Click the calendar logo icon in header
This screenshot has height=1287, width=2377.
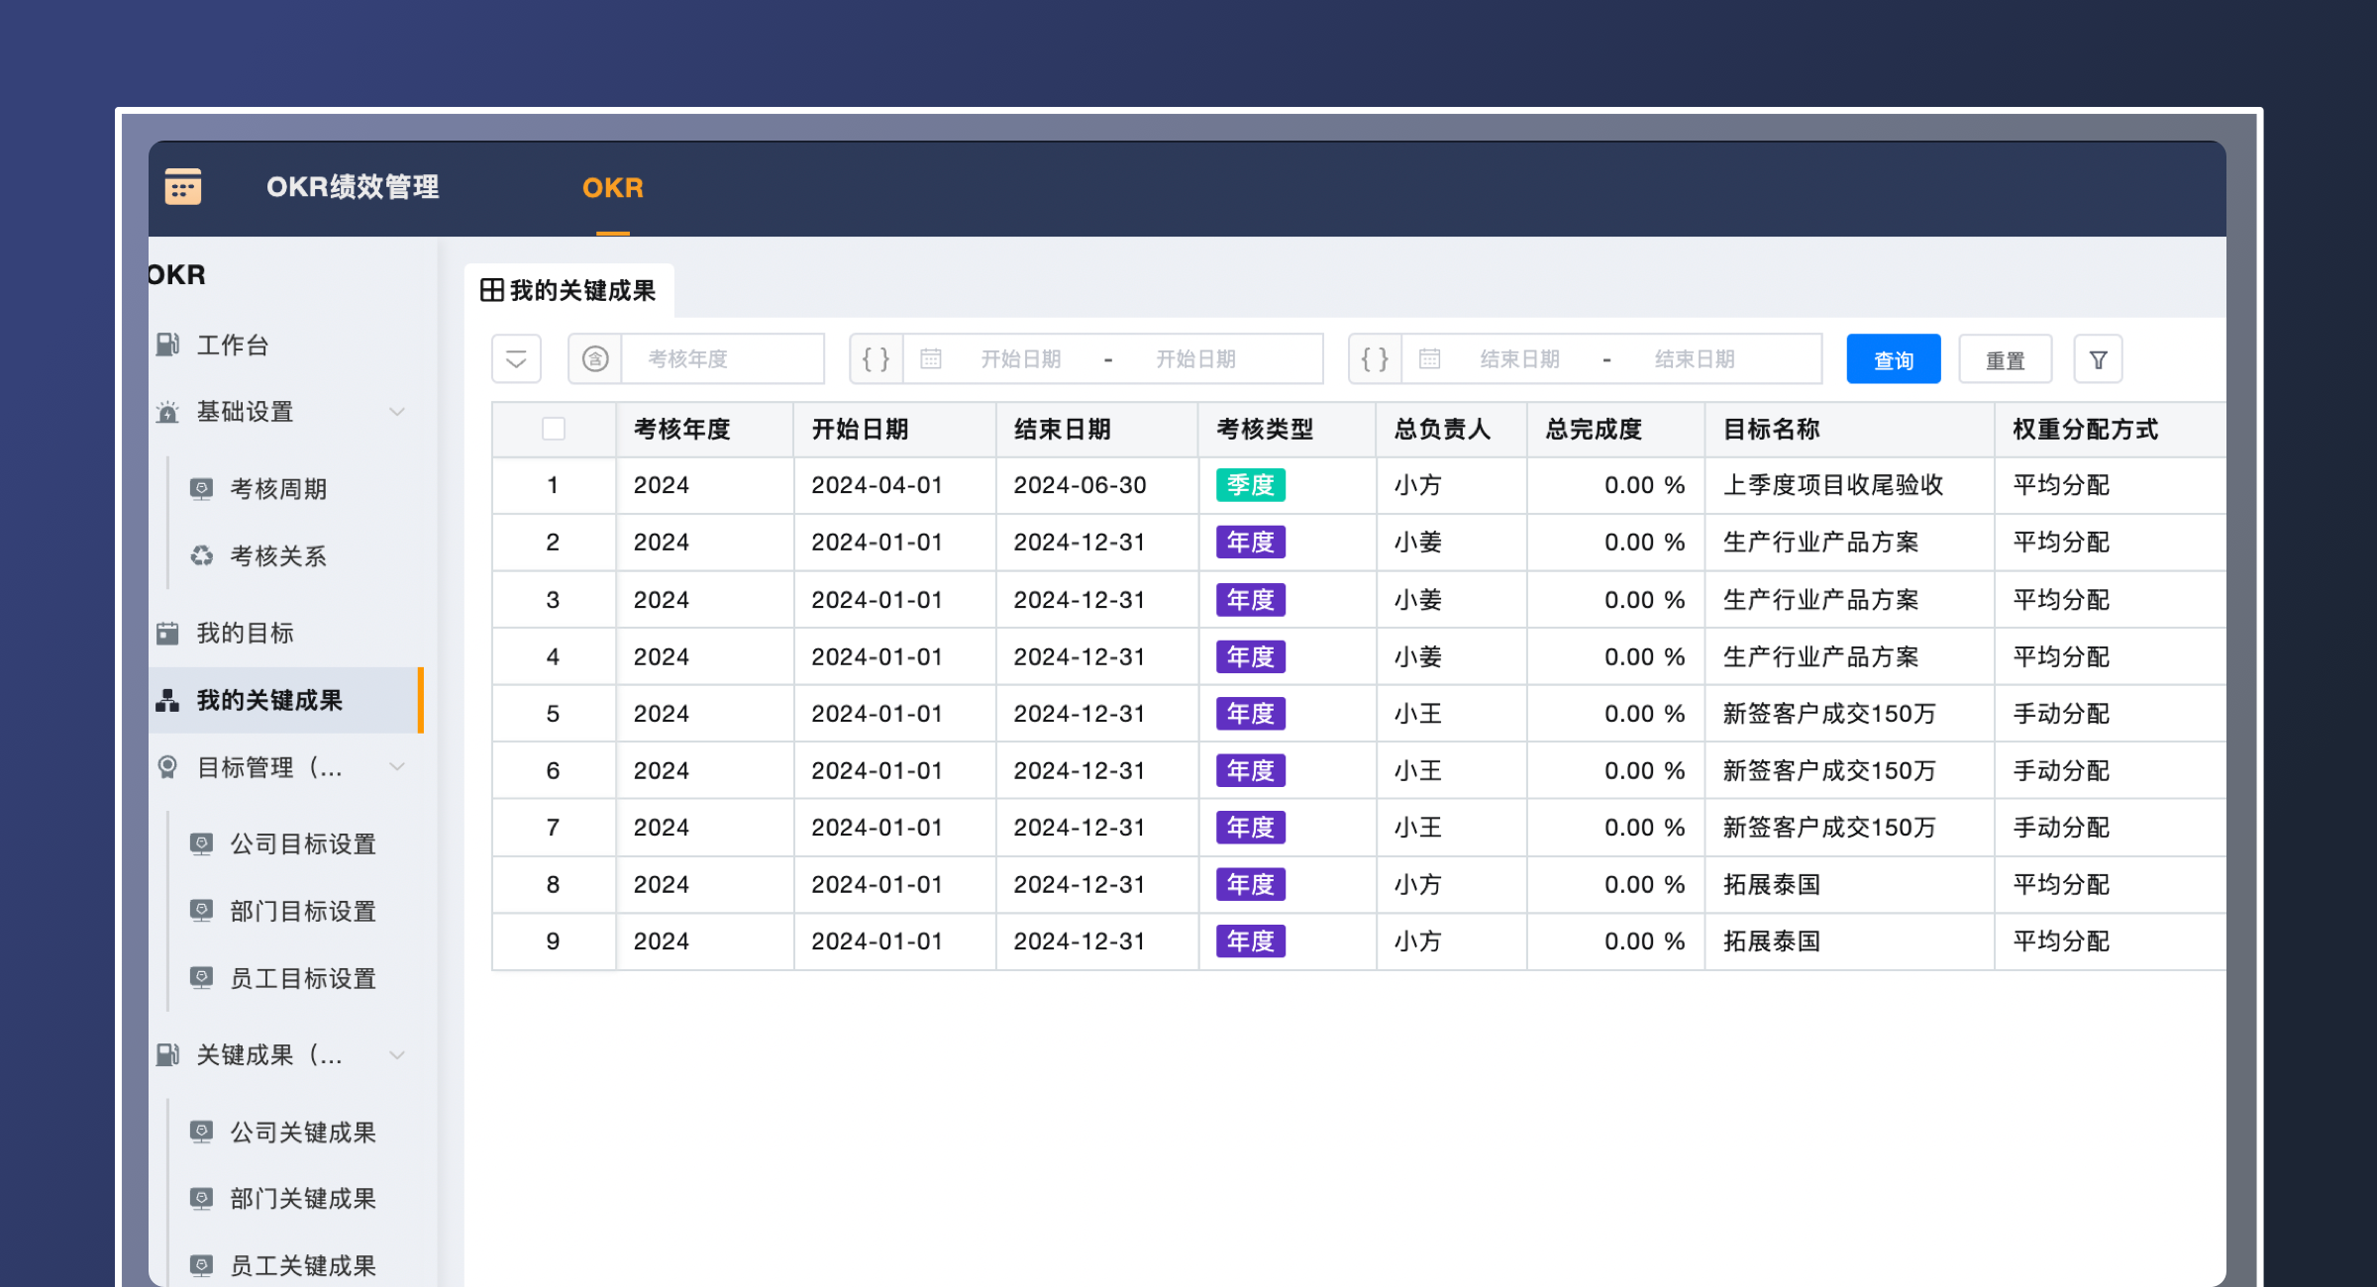click(182, 186)
